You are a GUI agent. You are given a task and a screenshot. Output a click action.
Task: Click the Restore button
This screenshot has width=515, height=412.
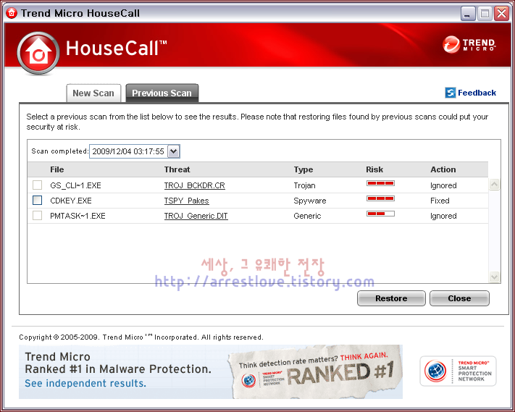point(391,298)
